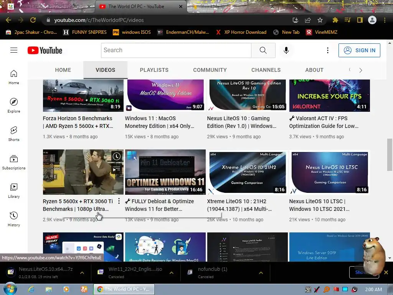Open Optimize Windows 11 debloater thumbnail

coord(165,172)
